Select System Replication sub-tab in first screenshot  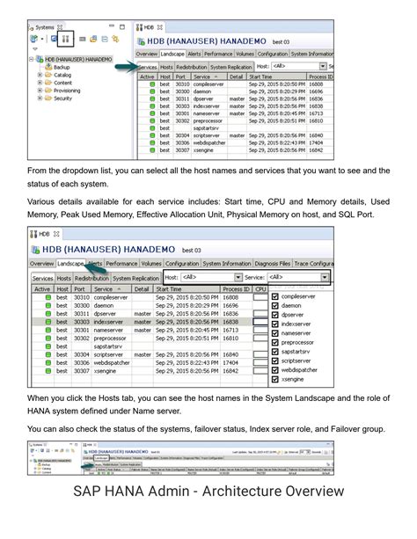(x=231, y=67)
